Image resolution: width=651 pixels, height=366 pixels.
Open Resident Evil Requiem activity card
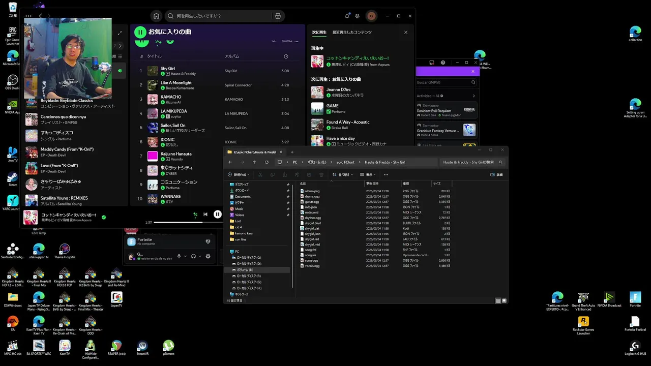(447, 110)
